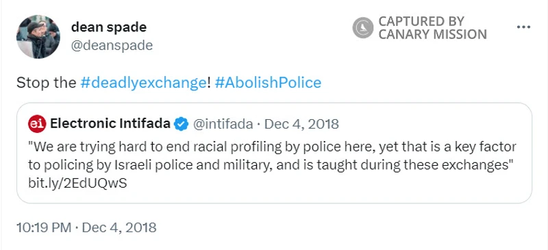Click the Electronic Intifada account name

click(110, 123)
